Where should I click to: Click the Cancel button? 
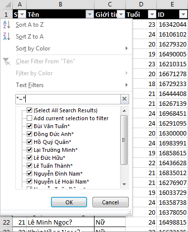click(110, 202)
